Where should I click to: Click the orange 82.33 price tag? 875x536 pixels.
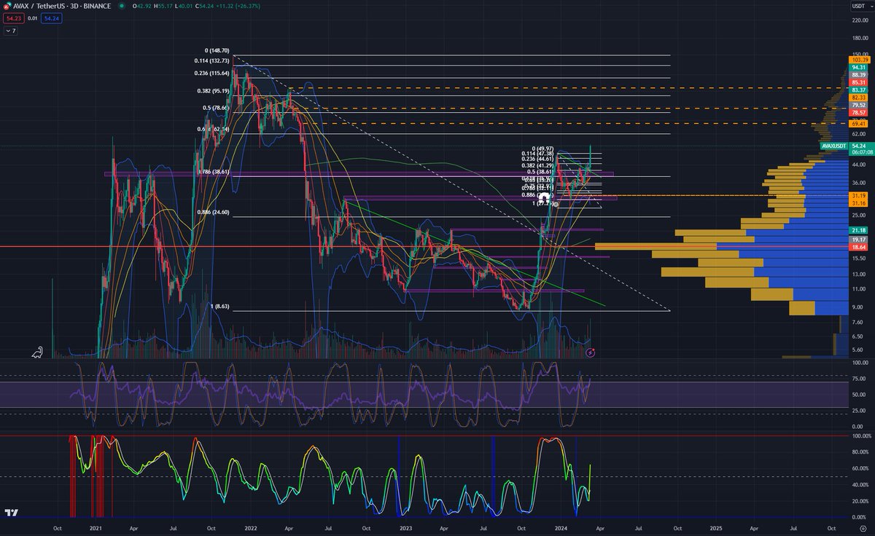click(x=858, y=98)
